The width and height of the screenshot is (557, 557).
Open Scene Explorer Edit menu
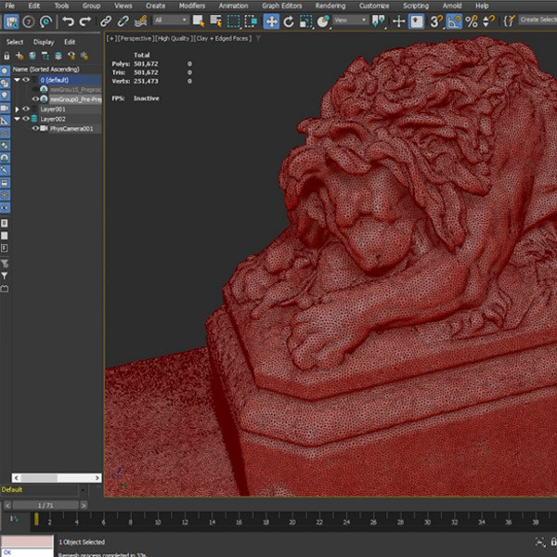70,42
